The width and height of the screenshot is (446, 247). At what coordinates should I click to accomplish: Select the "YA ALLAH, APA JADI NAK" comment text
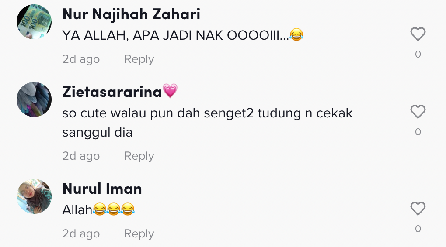click(183, 35)
